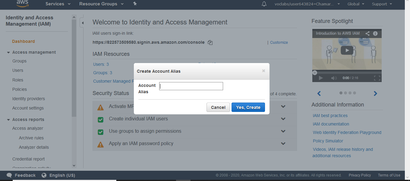This screenshot has width=410, height=181.
Task: Click the Customize sign-in link
Action: (279, 43)
